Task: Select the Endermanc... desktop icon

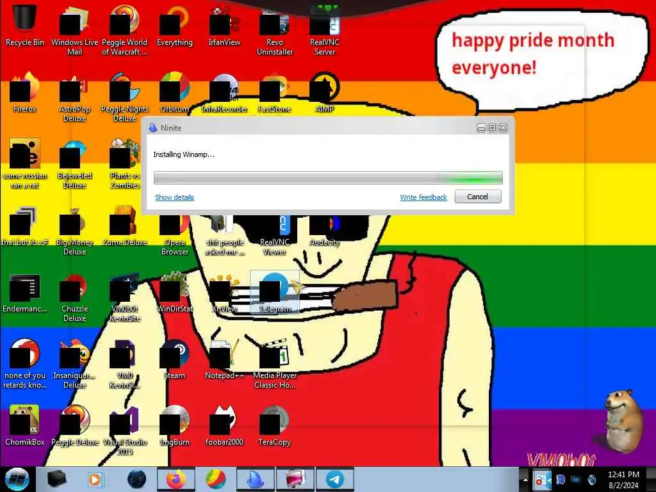Action: [x=25, y=292]
